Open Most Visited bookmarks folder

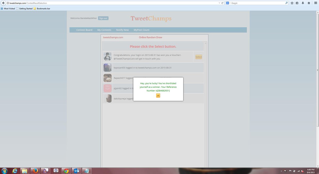(8, 9)
